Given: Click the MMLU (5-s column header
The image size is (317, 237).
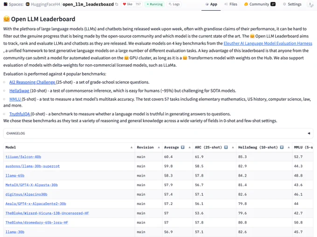Looking at the screenshot, I should click(x=303, y=147).
